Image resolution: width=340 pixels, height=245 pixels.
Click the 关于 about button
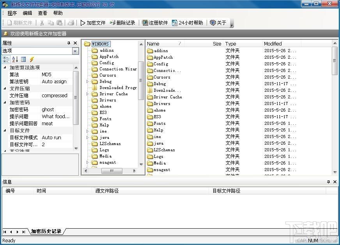[218, 23]
